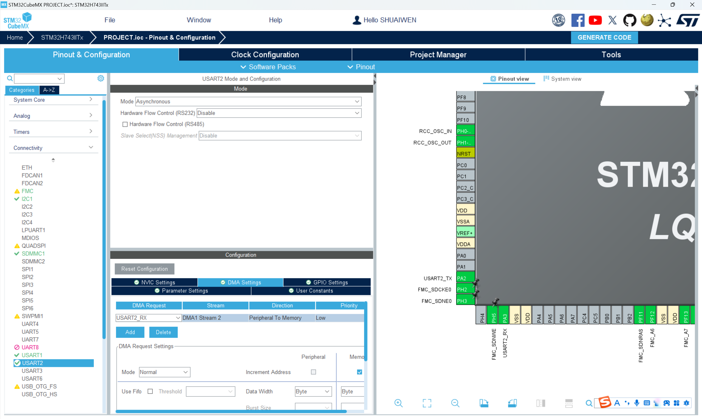Open the Facebook link icon
The width and height of the screenshot is (702, 419).
click(x=578, y=20)
